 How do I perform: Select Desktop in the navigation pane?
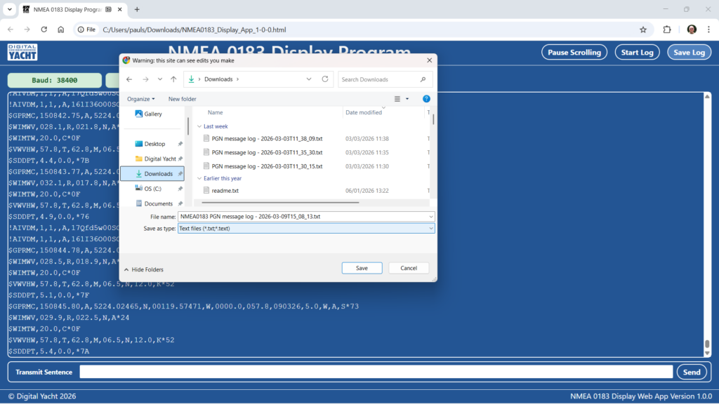click(x=154, y=144)
